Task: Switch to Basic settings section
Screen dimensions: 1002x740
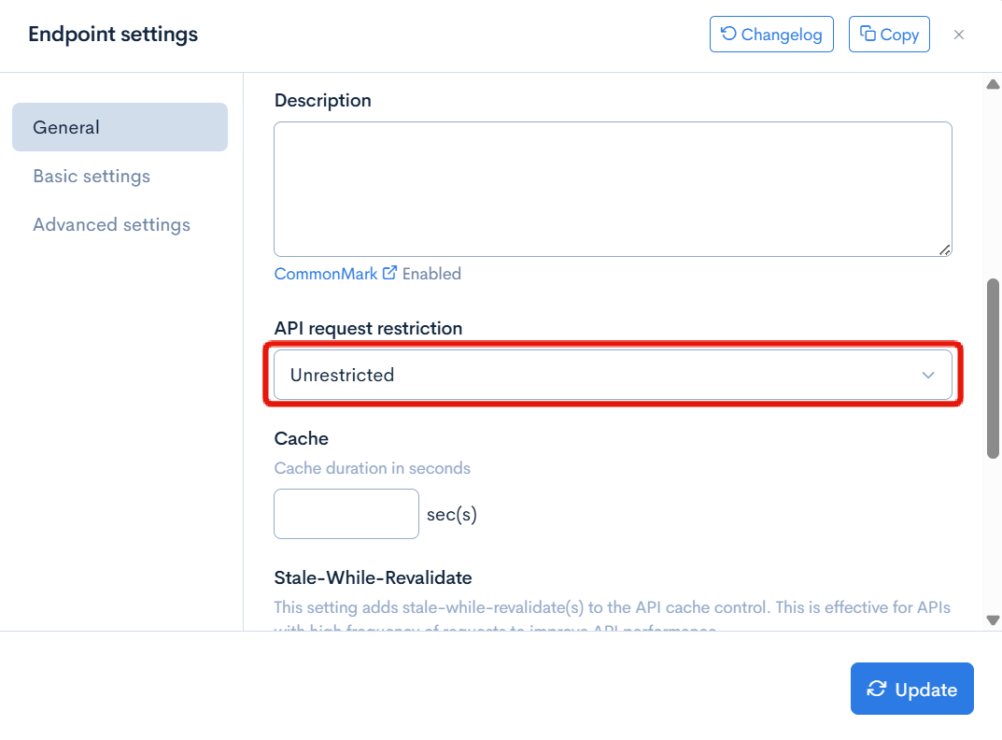Action: point(92,176)
